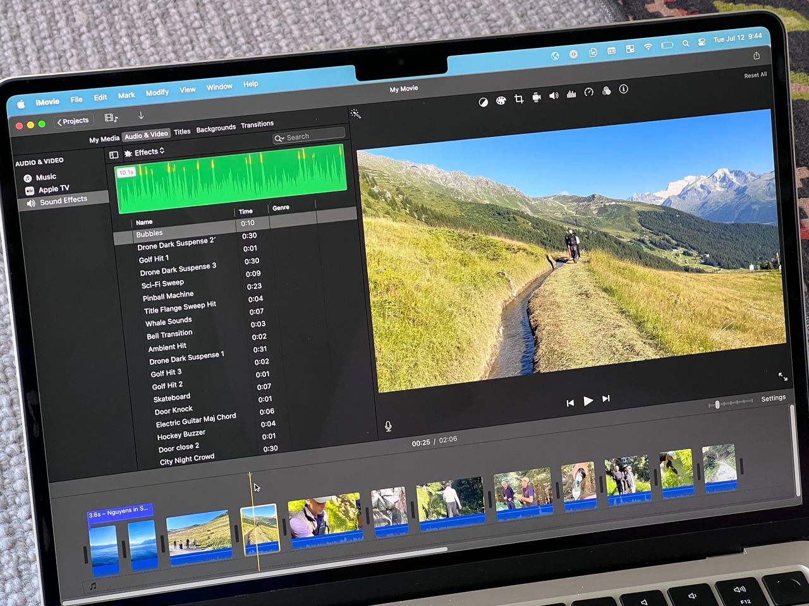Select the highlighted trail clip under the playhead
Viewport: 809px width, 606px height.
(260, 530)
